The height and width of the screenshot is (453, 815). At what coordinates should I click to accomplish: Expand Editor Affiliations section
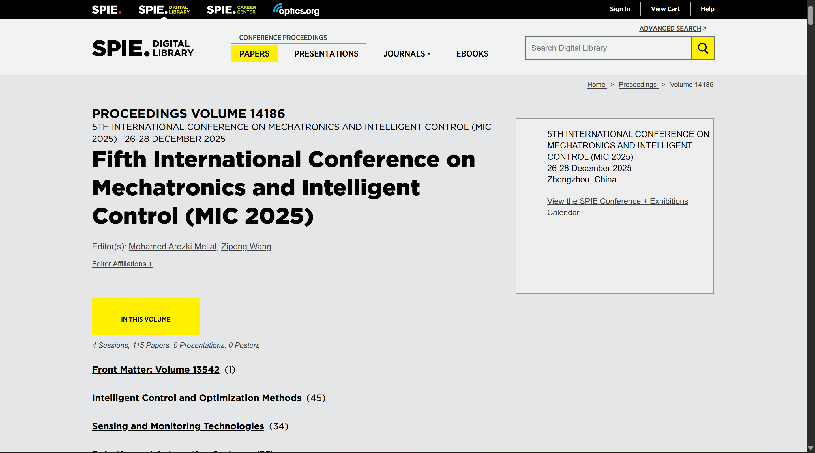122,264
